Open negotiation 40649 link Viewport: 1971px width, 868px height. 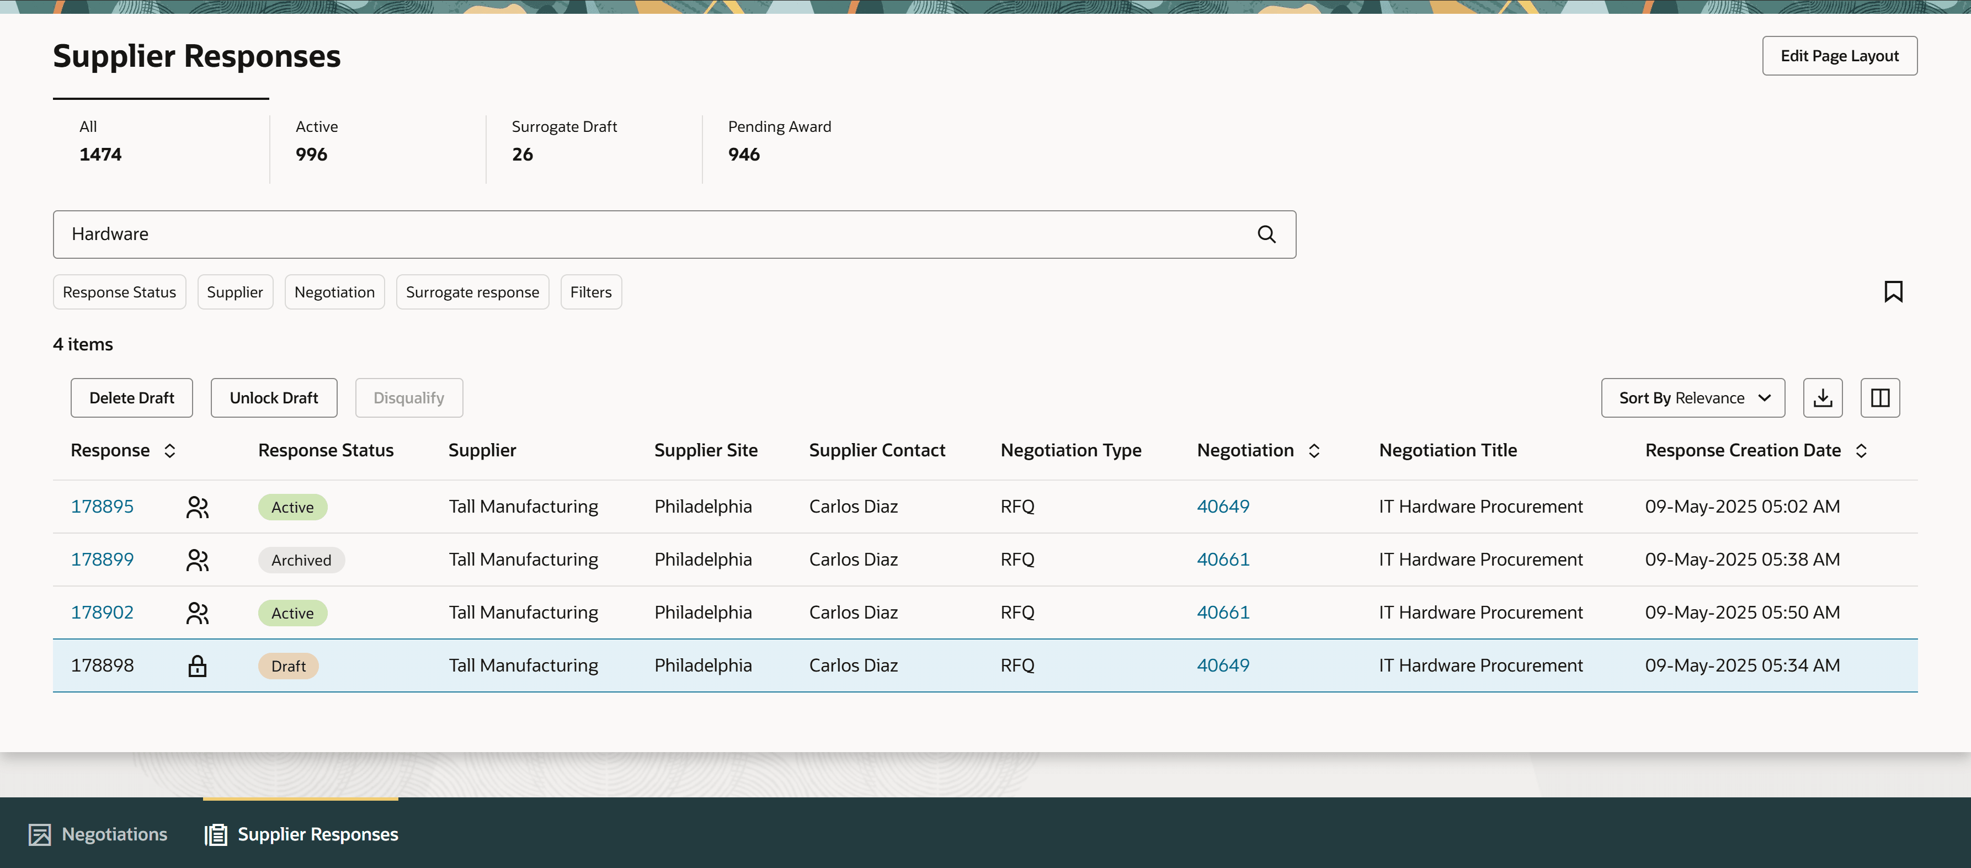1223,506
